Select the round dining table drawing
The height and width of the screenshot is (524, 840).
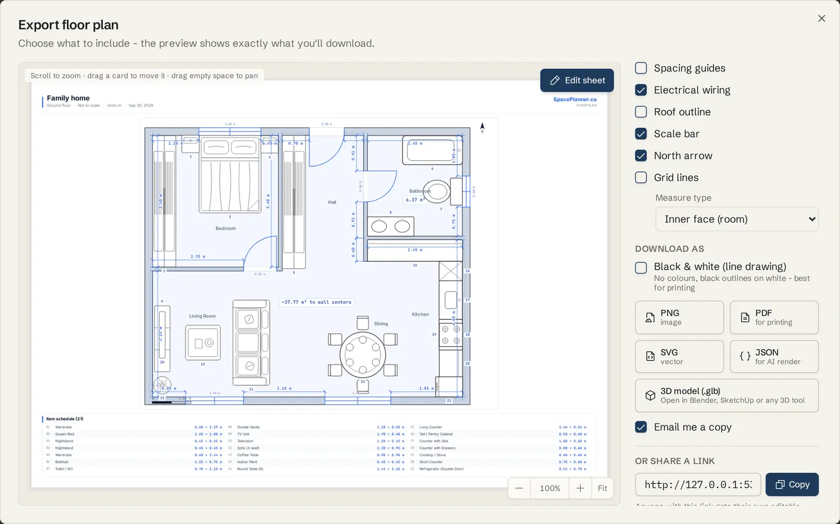point(362,355)
